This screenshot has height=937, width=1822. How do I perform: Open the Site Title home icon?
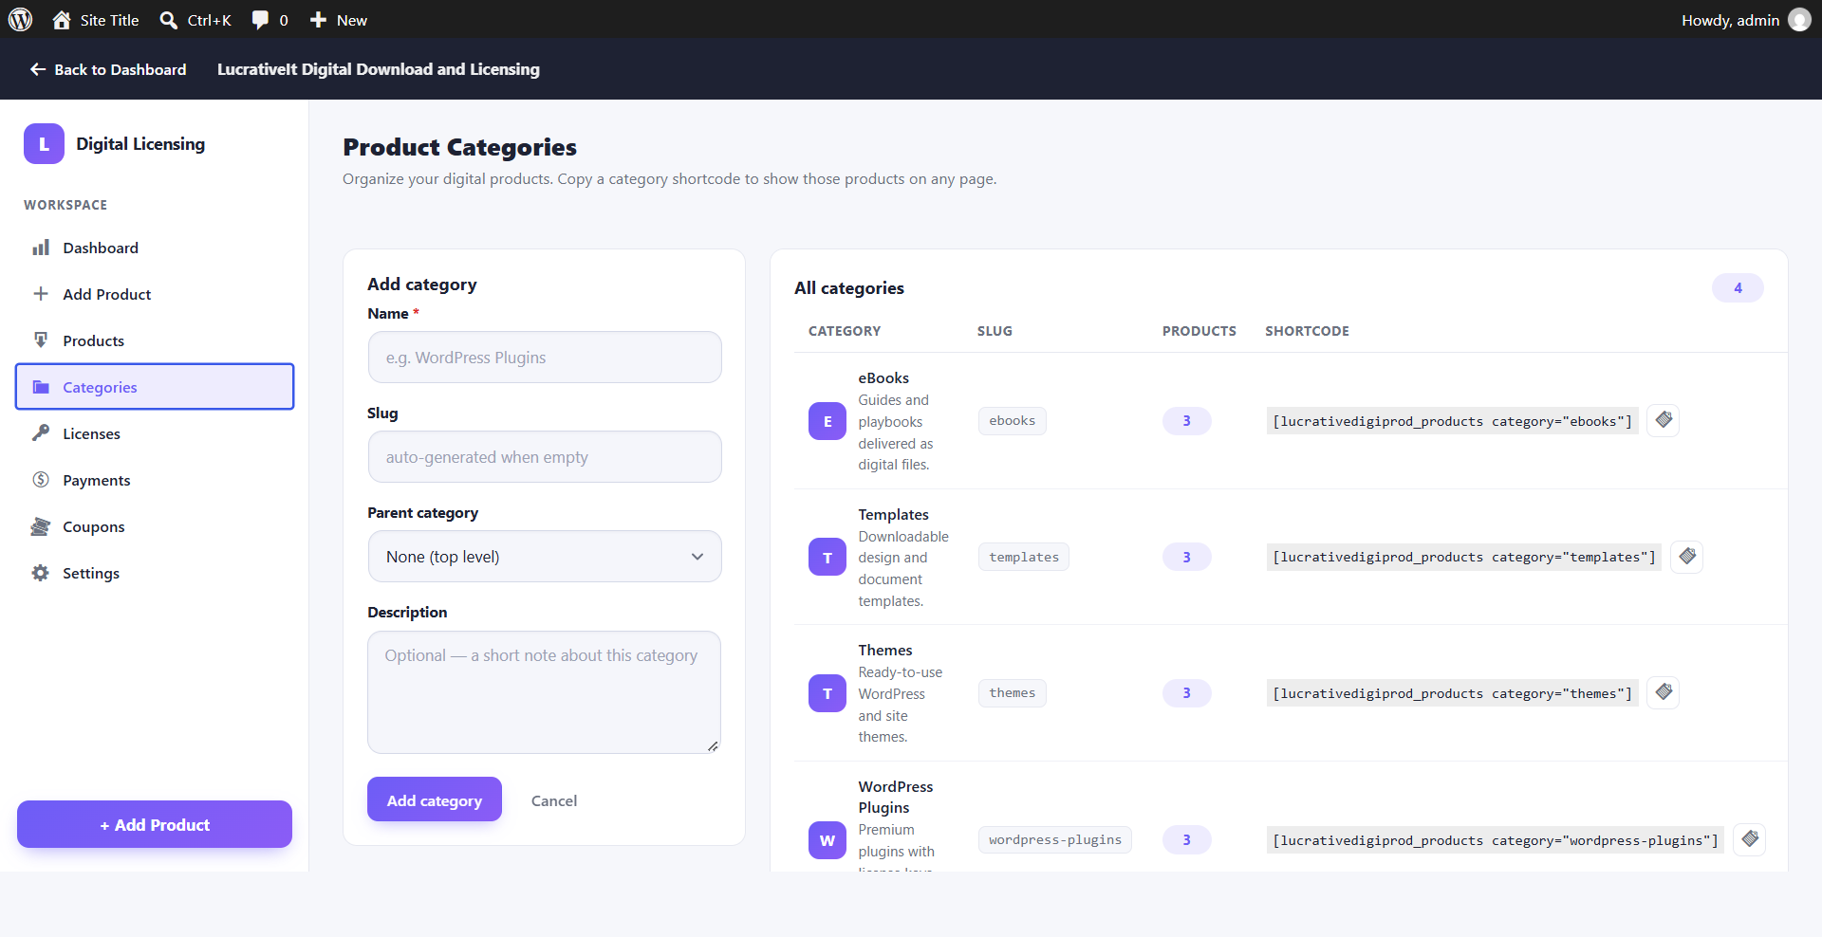[62, 20]
